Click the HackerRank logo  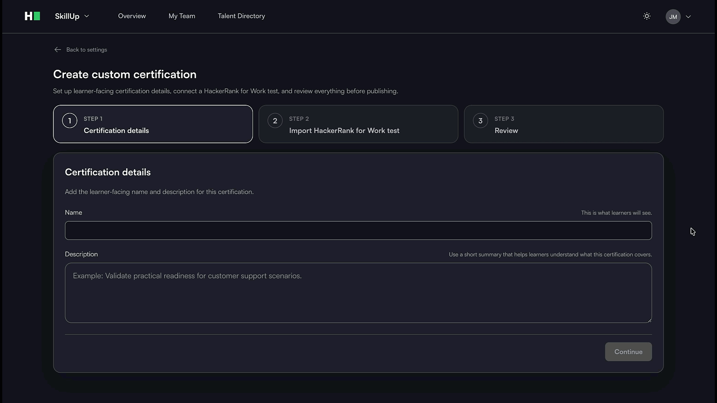point(32,16)
